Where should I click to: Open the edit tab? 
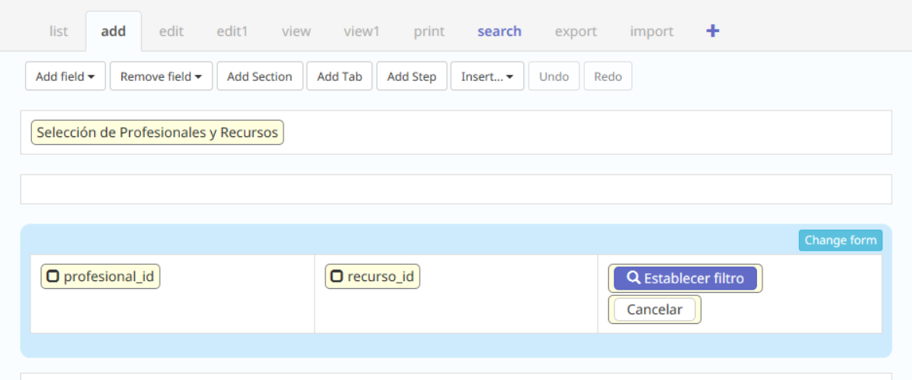click(x=171, y=31)
